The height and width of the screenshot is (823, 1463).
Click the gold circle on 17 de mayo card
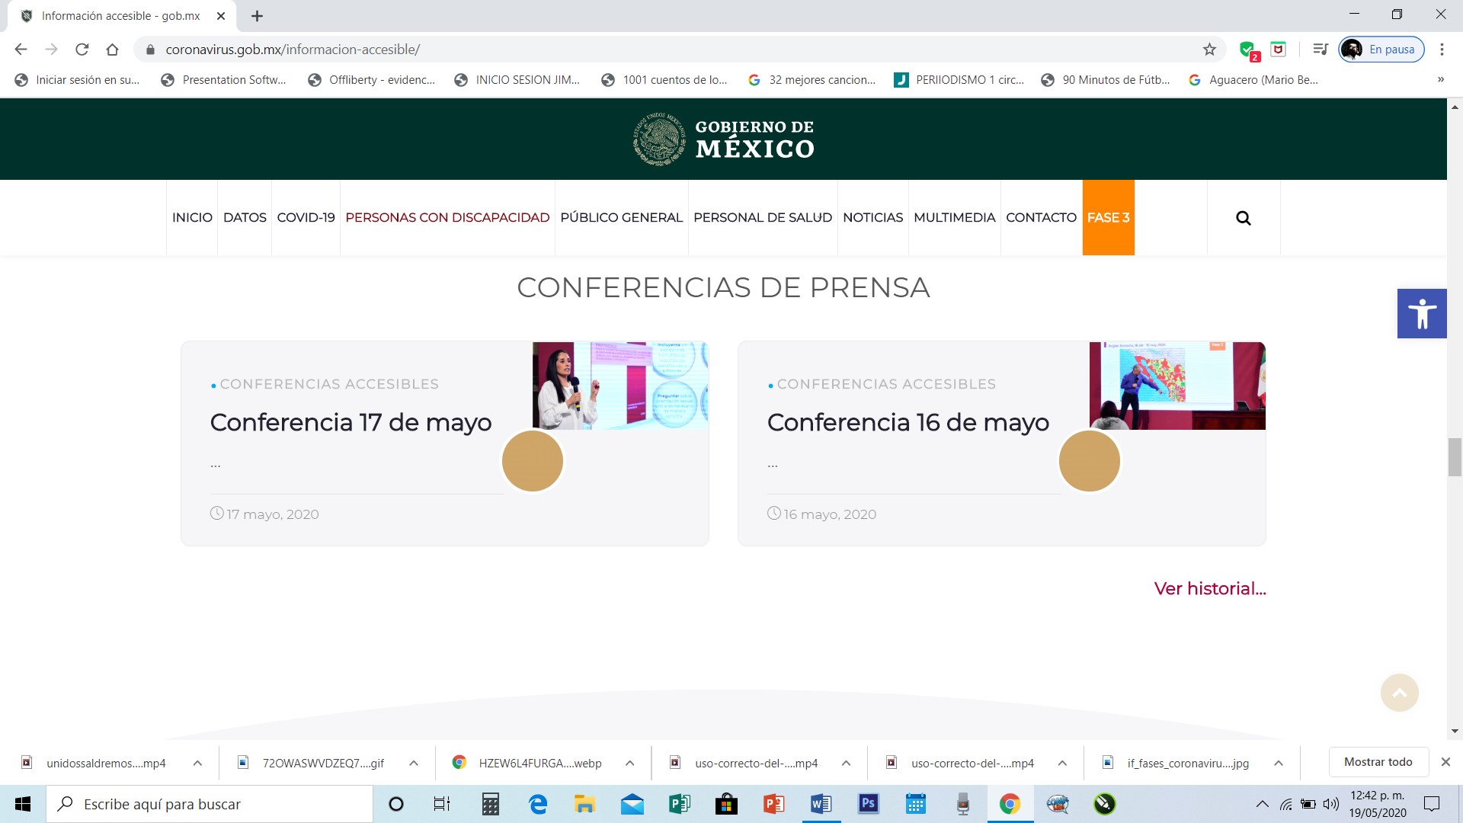click(533, 461)
